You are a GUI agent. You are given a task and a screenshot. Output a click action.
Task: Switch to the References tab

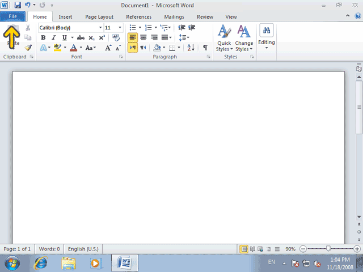tap(138, 17)
